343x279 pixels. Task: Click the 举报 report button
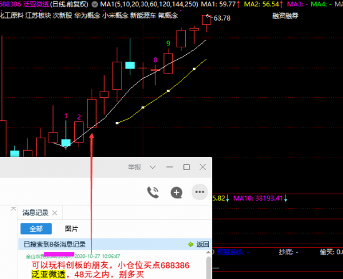click(135, 167)
